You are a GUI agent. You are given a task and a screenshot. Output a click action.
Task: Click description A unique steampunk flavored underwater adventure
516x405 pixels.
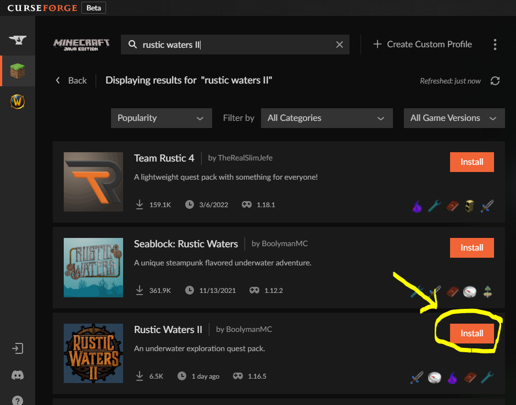[x=223, y=263]
